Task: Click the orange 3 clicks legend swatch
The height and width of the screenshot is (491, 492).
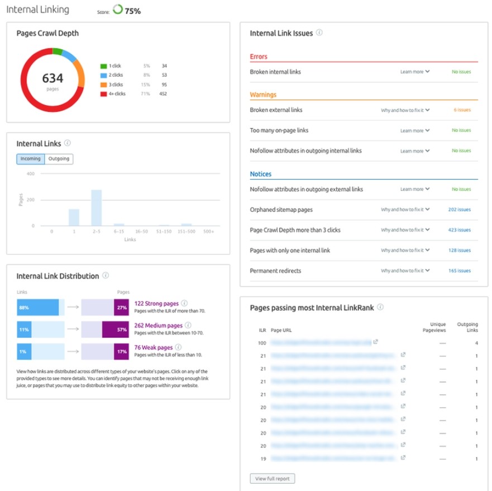Action: [x=103, y=85]
